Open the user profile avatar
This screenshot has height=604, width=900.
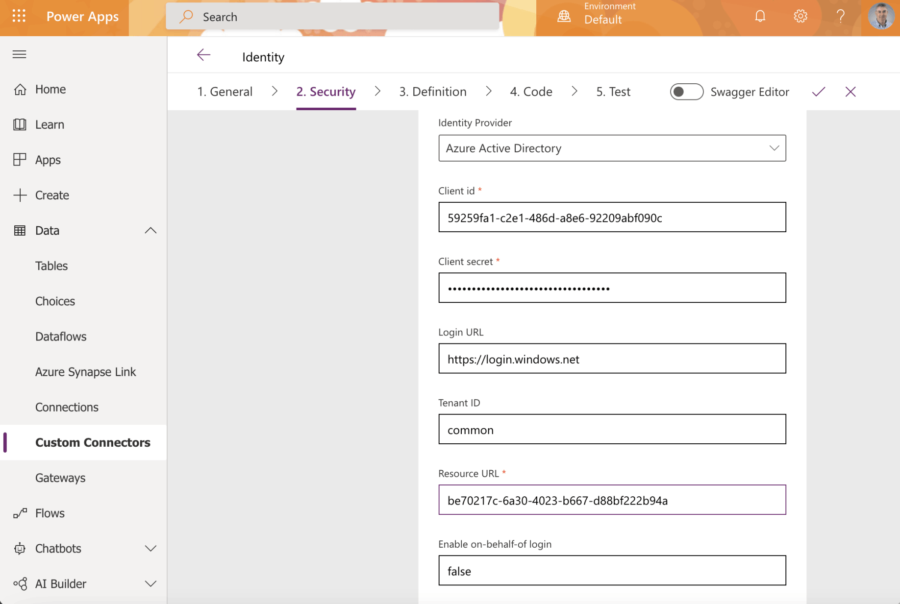point(881,17)
